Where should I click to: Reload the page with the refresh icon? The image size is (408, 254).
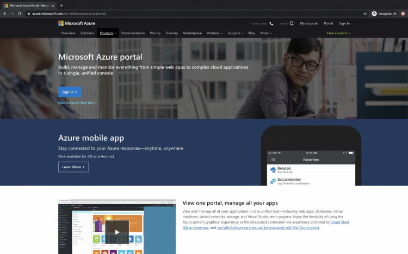tap(20, 13)
